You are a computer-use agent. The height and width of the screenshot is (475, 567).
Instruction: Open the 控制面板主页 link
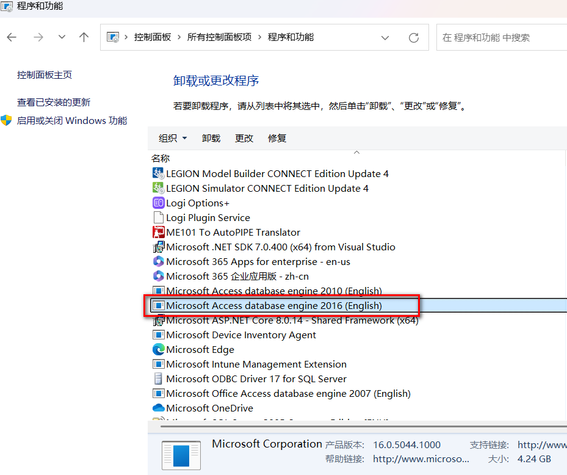[x=45, y=75]
